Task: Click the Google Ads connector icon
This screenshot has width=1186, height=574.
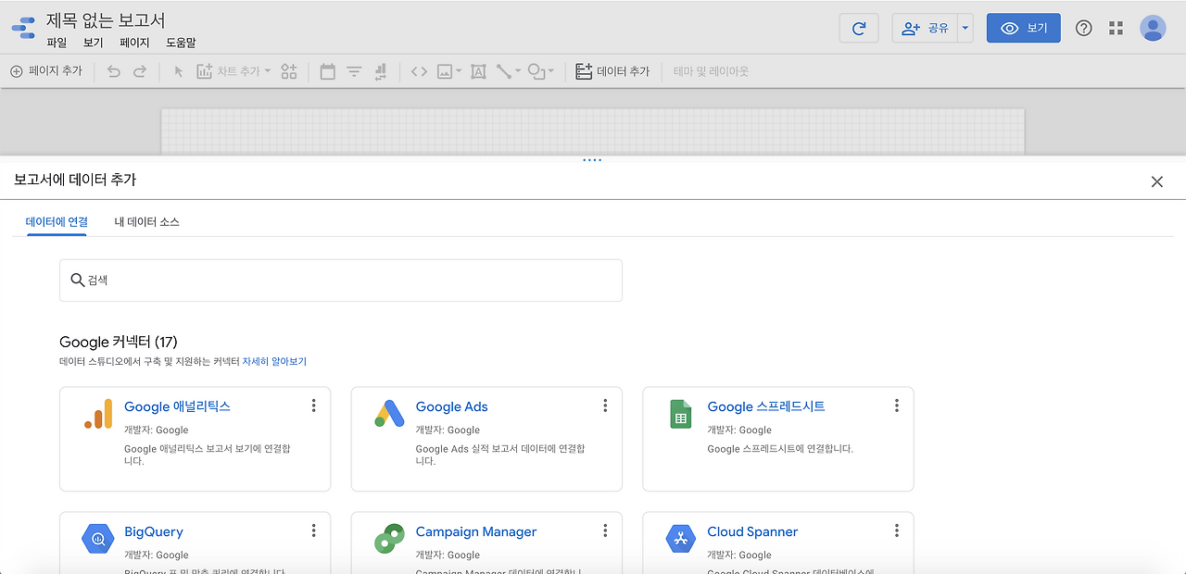Action: click(389, 414)
